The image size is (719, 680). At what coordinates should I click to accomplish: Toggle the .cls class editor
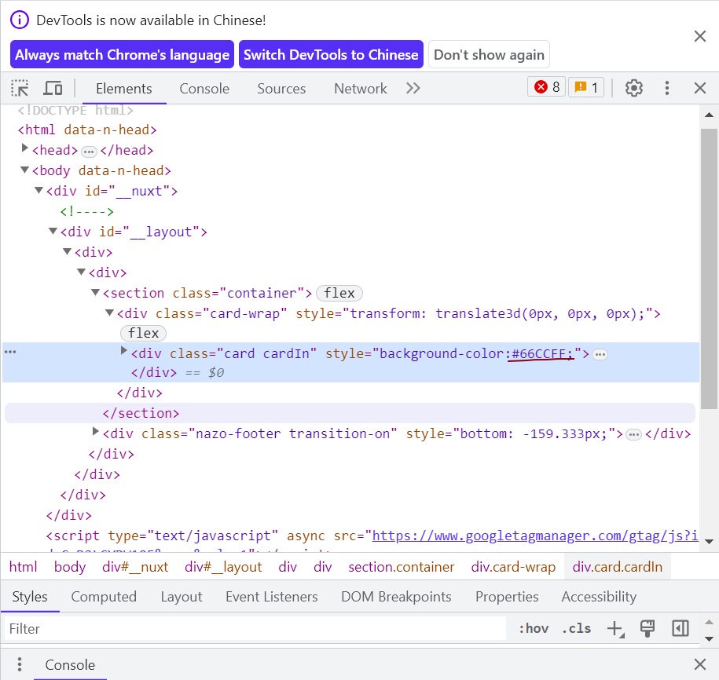click(x=577, y=629)
